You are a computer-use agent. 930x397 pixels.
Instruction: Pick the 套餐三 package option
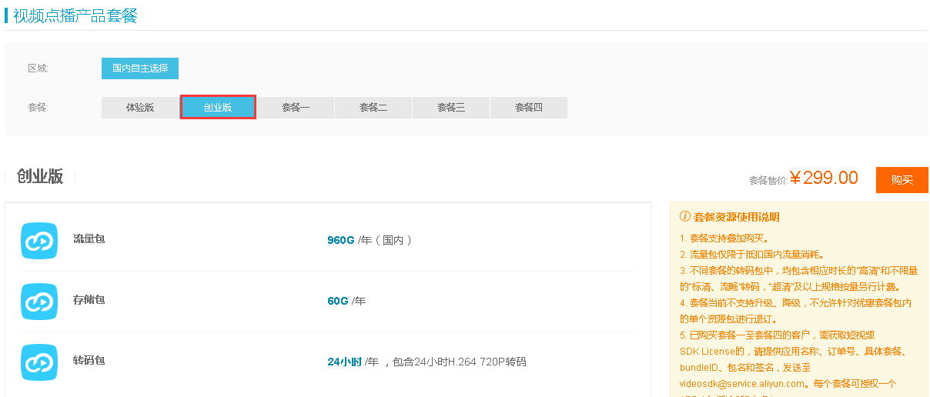coord(451,108)
